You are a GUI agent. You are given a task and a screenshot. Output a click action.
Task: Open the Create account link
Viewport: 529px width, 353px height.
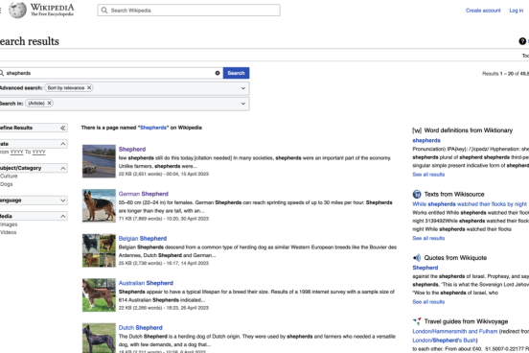click(483, 11)
